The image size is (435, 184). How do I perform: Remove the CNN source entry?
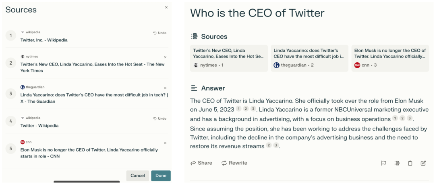click(165, 143)
